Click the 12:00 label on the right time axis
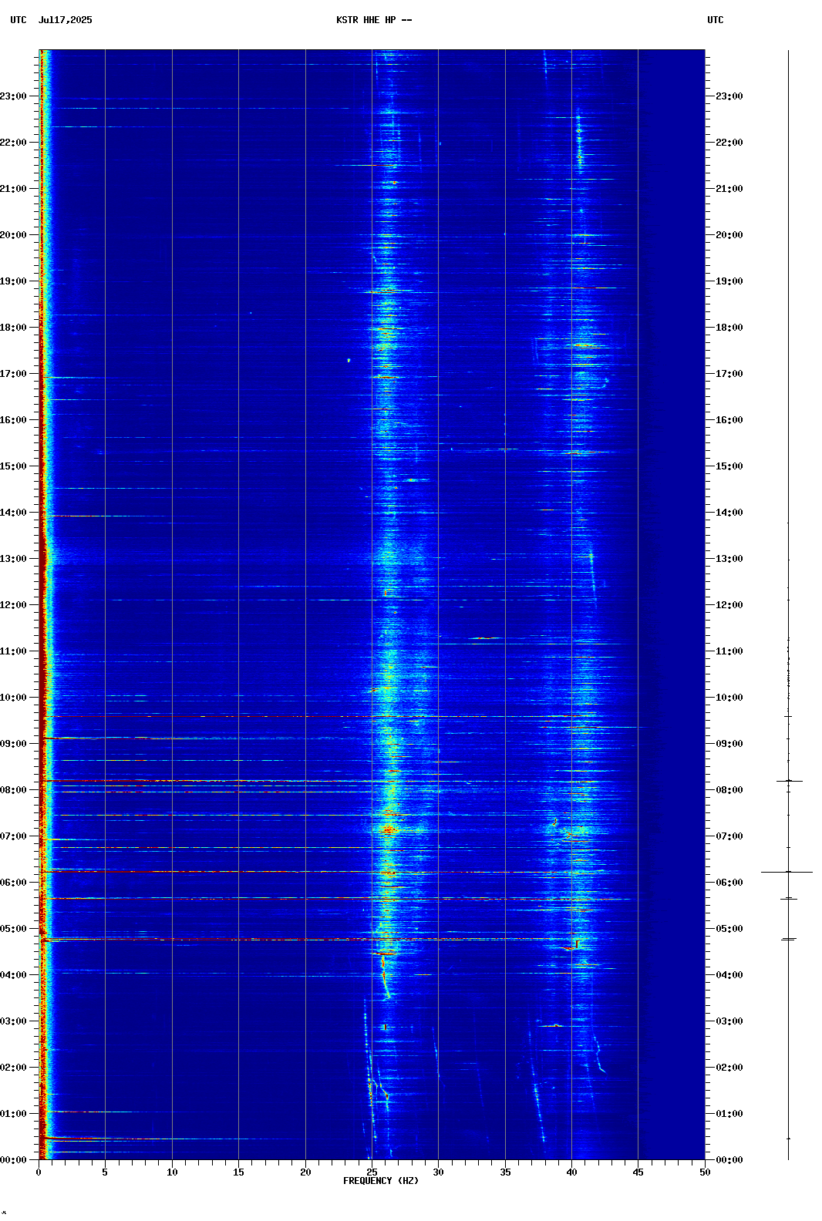This screenshot has width=822, height=1221. pos(729,605)
